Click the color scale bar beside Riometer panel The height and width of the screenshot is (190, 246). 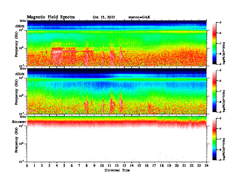point(214,139)
